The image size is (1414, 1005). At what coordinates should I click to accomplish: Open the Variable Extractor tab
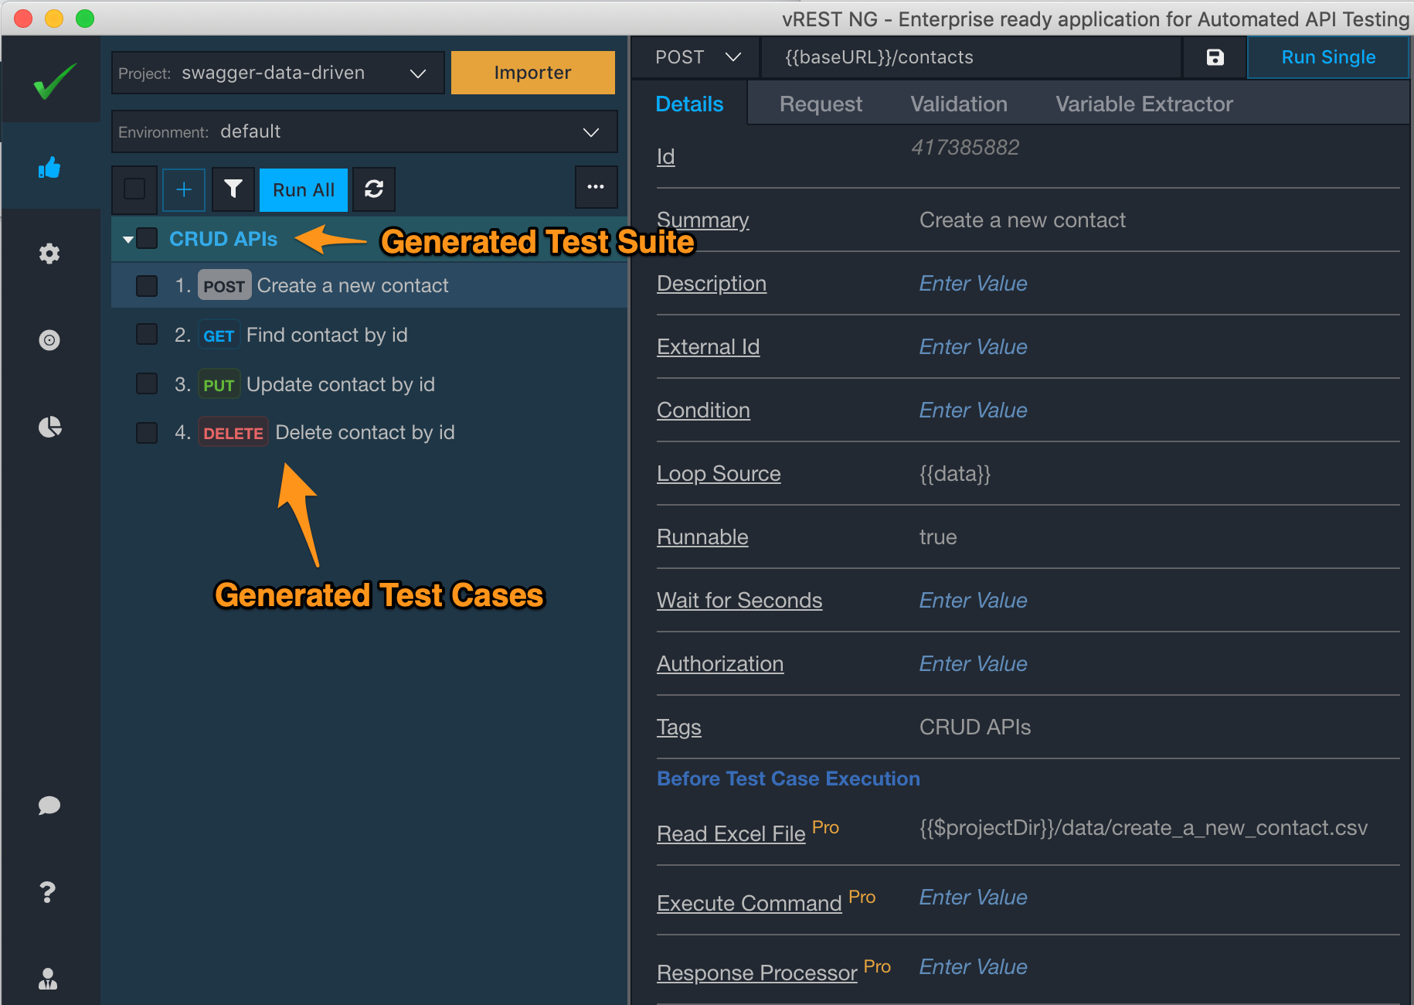click(x=1144, y=104)
